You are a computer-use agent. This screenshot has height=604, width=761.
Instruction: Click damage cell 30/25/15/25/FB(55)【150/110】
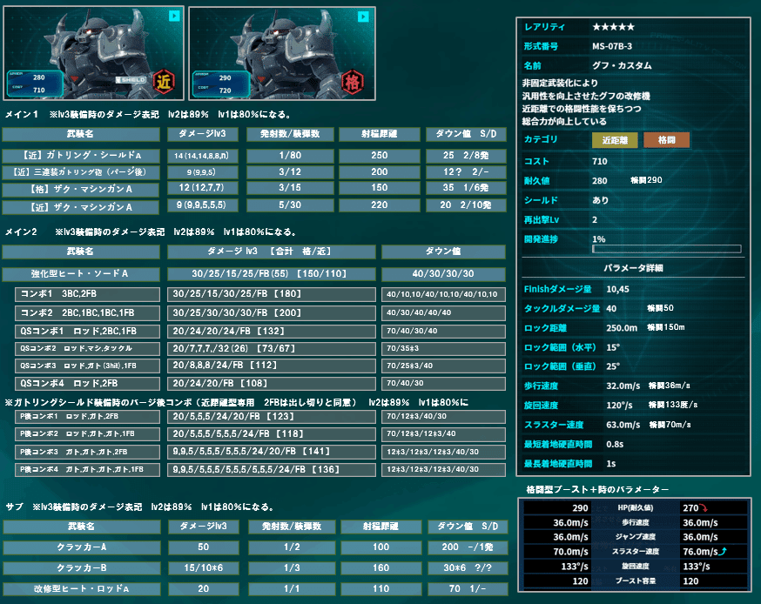[272, 273]
